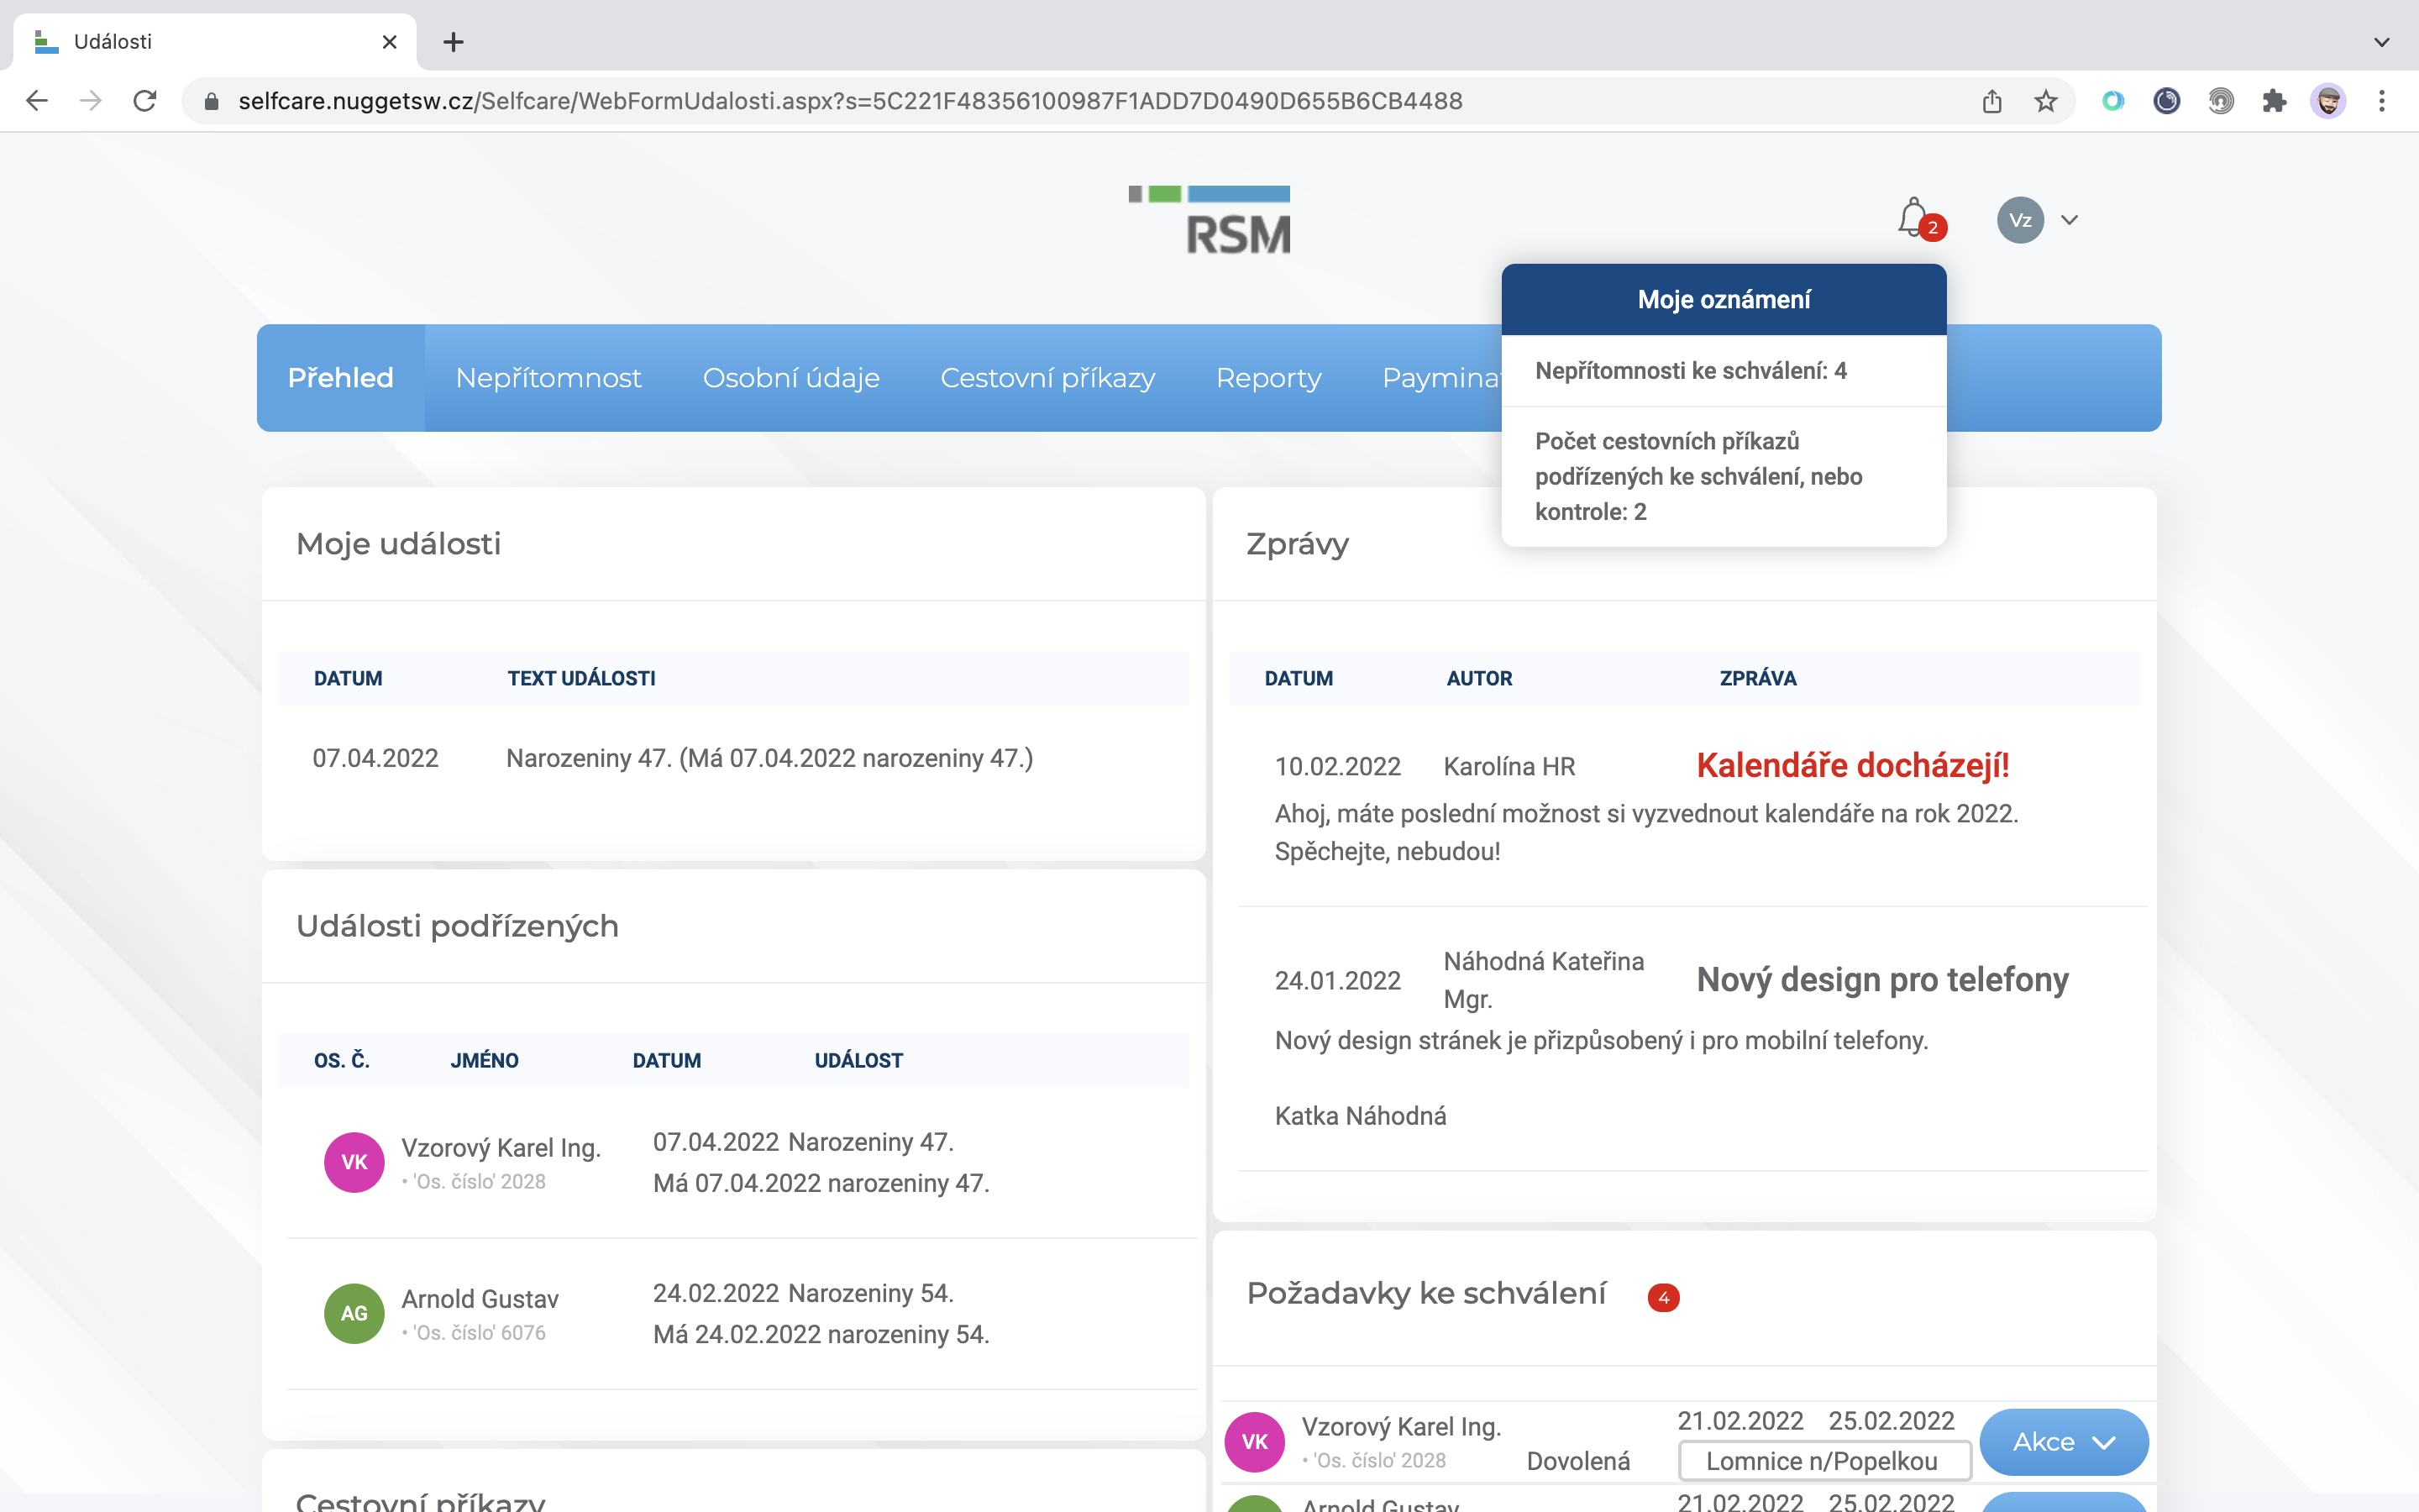Open a new browser tab
This screenshot has height=1512, width=2419.
(453, 42)
